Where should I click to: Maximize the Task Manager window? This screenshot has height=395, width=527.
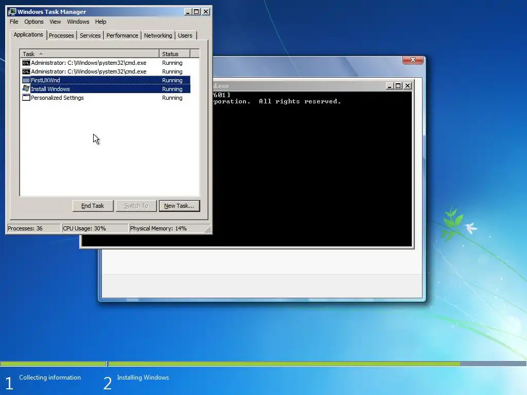pos(196,12)
